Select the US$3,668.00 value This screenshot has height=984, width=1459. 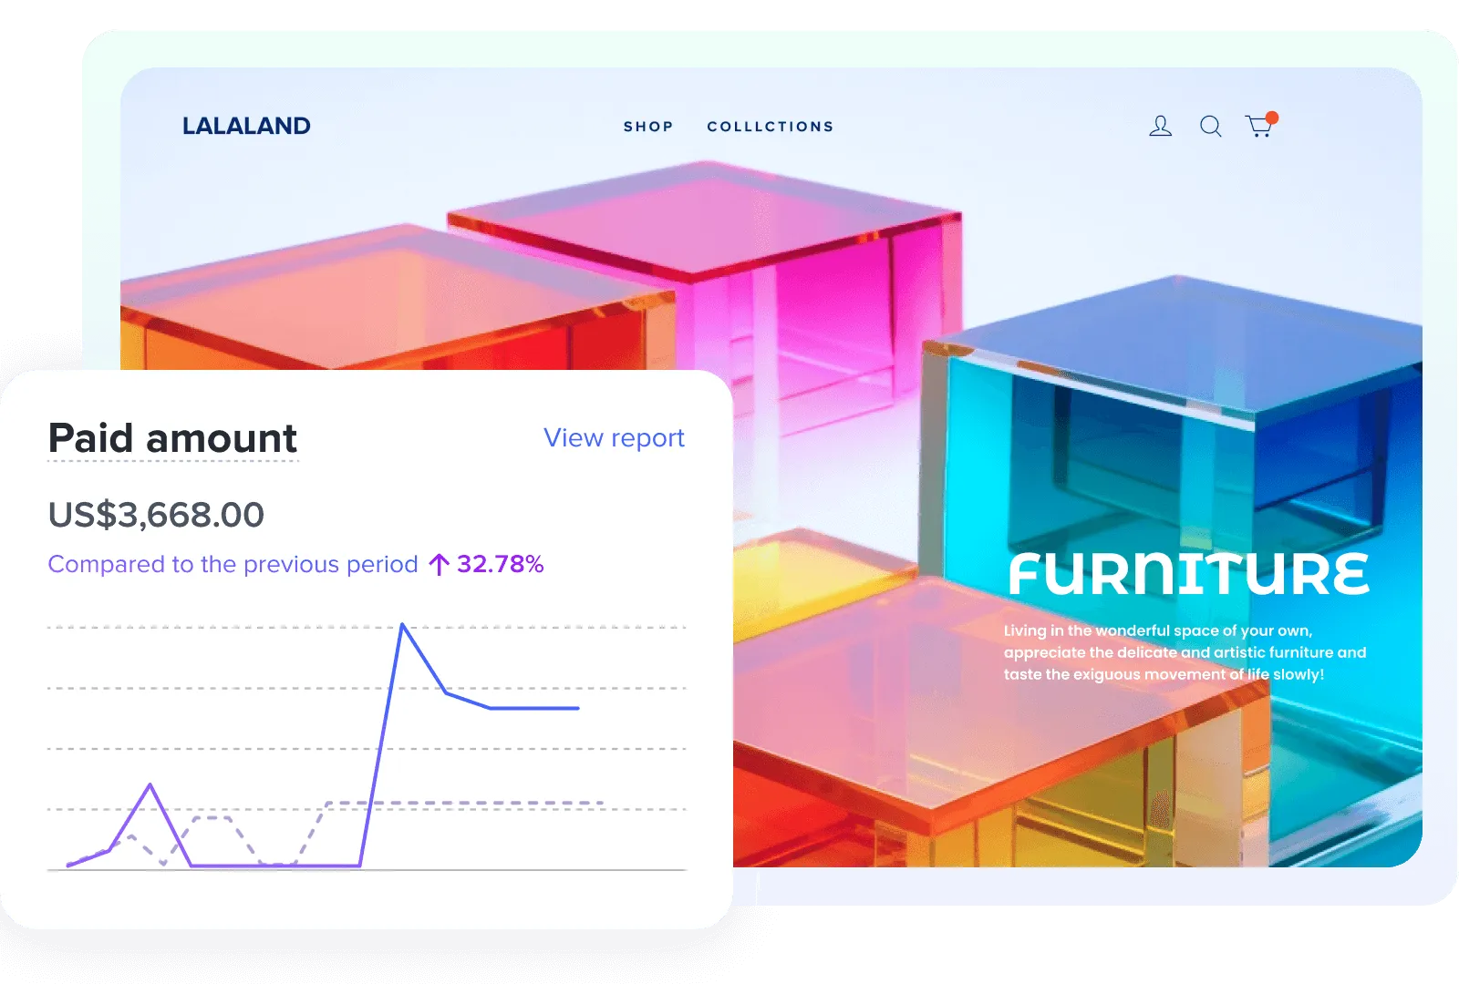[x=156, y=515]
